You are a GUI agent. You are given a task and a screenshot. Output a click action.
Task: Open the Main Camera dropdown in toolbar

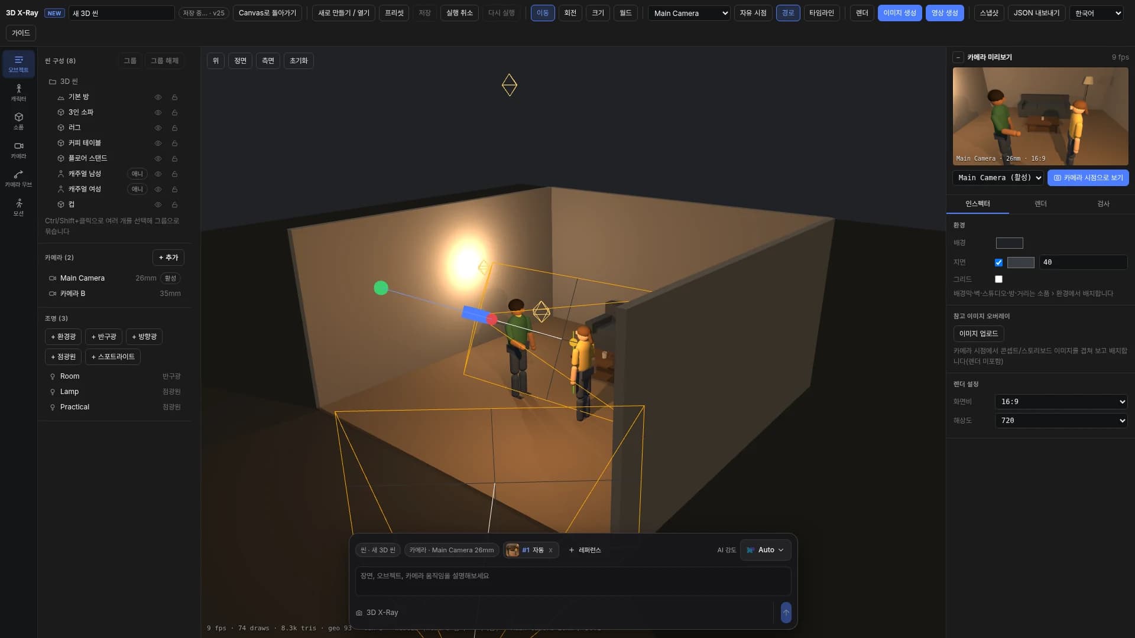tap(689, 13)
